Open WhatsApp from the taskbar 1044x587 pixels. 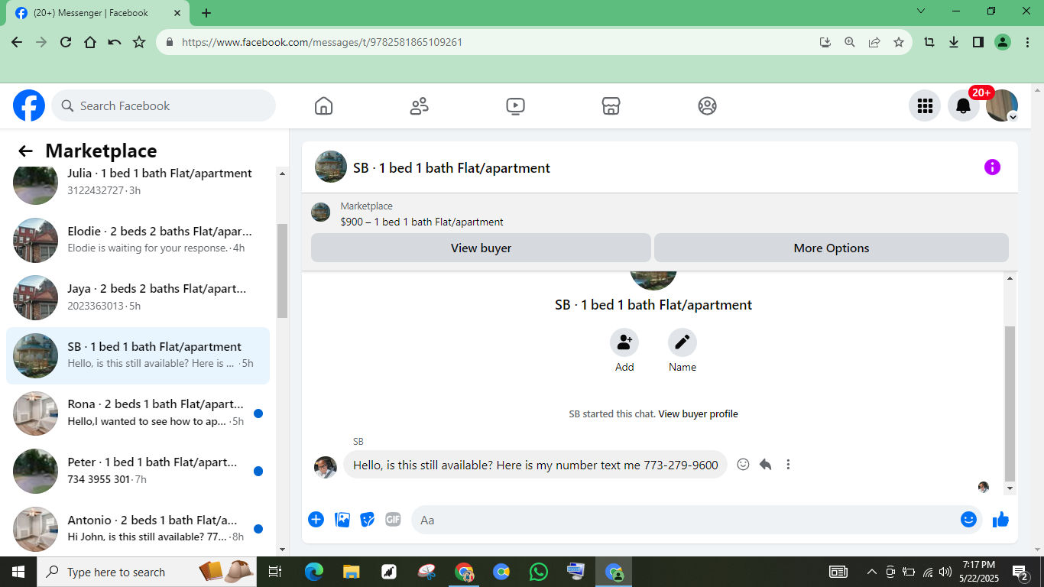[539, 572]
